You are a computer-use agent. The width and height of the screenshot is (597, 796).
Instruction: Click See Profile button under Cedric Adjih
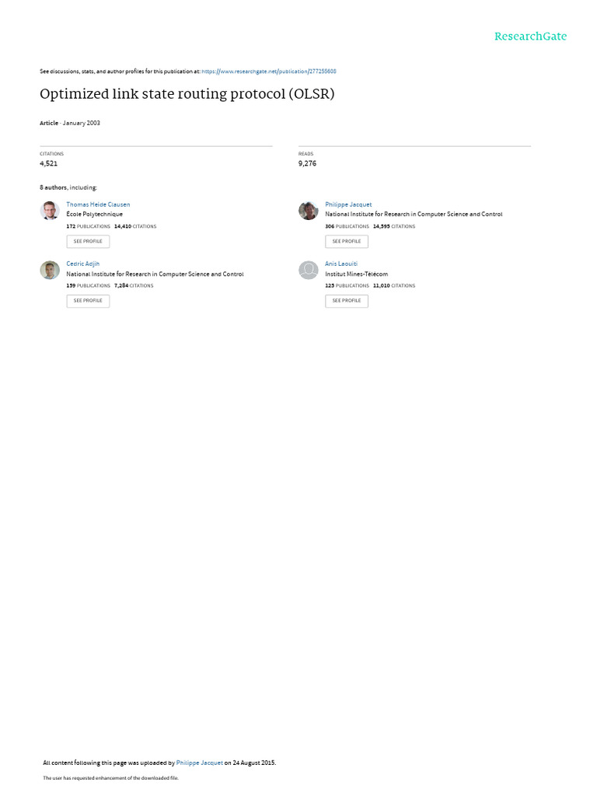point(88,301)
